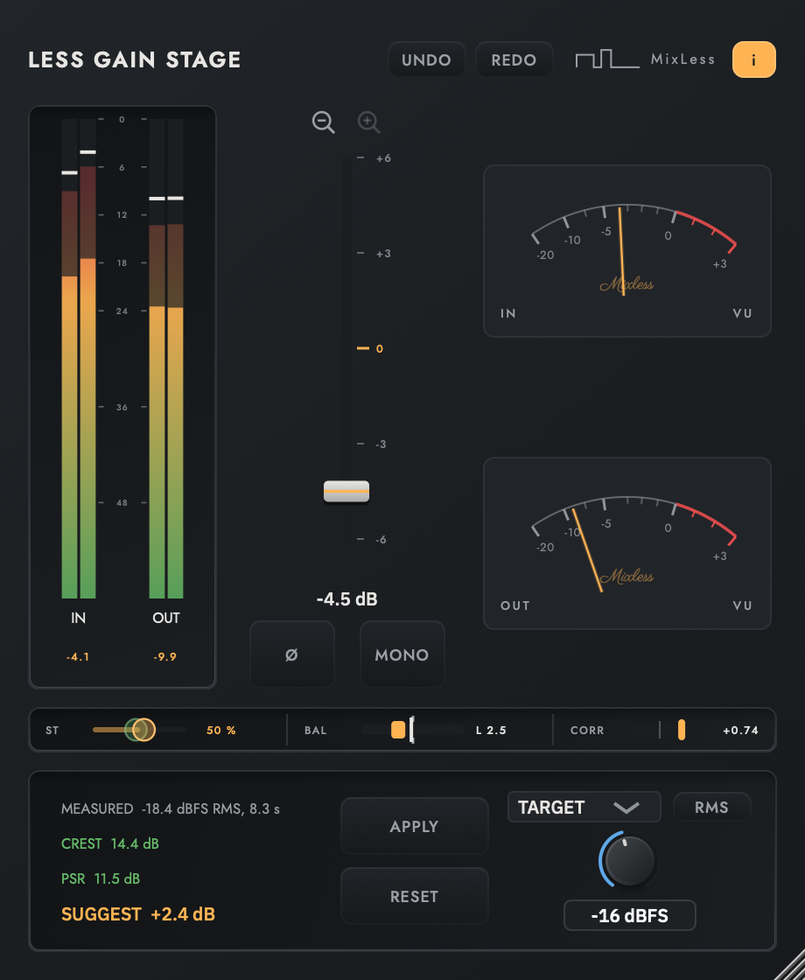Viewport: 805px width, 980px height.
Task: Click the MixLess logo waveform icon
Action: pos(607,59)
